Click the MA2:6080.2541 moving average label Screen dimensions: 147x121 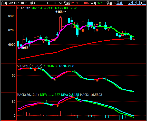[66, 8]
